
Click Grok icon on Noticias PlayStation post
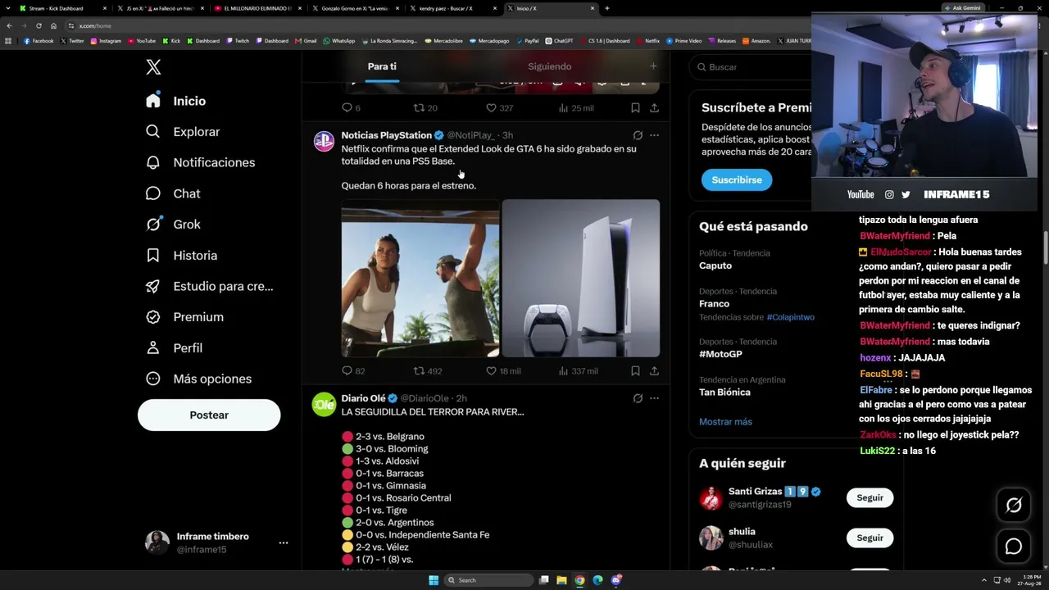(638, 135)
